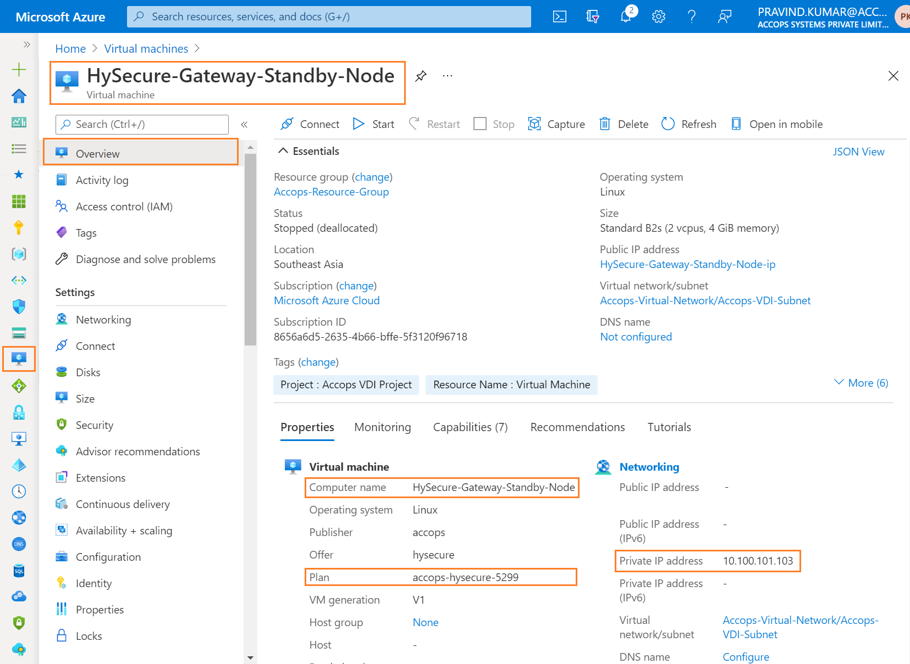Switch to Tutorials tab
910x664 pixels.
click(669, 427)
